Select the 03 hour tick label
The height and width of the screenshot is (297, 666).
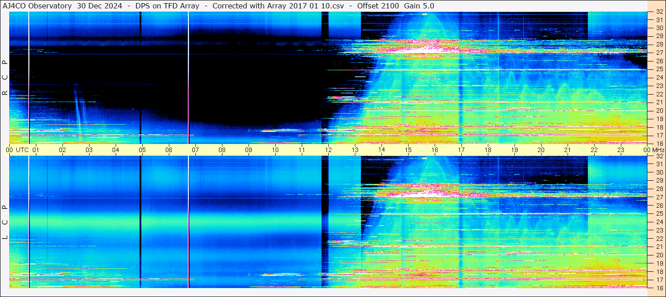(x=89, y=150)
